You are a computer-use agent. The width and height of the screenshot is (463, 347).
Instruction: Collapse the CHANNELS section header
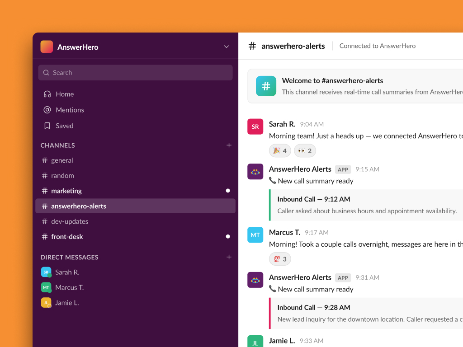(x=57, y=145)
